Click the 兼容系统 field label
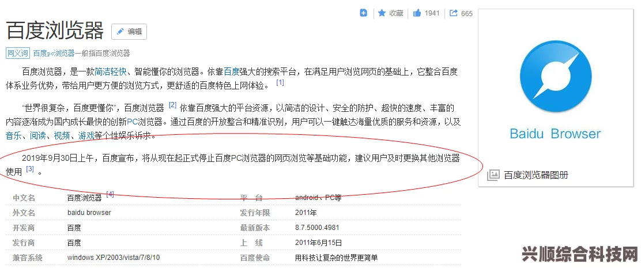The image size is (641, 268). pyautogui.click(x=28, y=258)
